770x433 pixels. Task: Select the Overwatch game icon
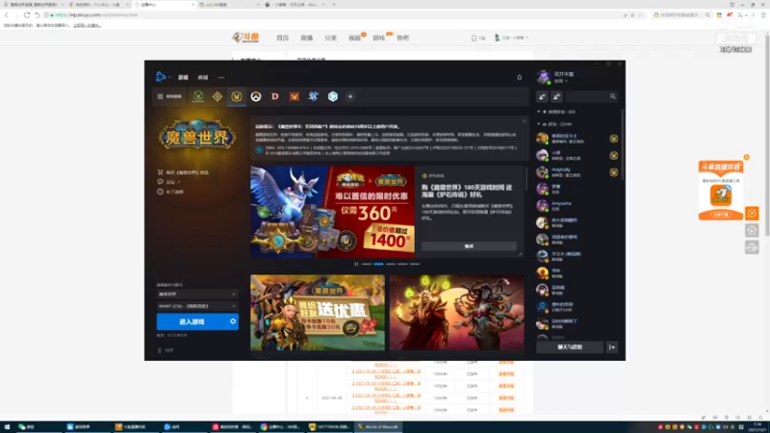click(256, 96)
